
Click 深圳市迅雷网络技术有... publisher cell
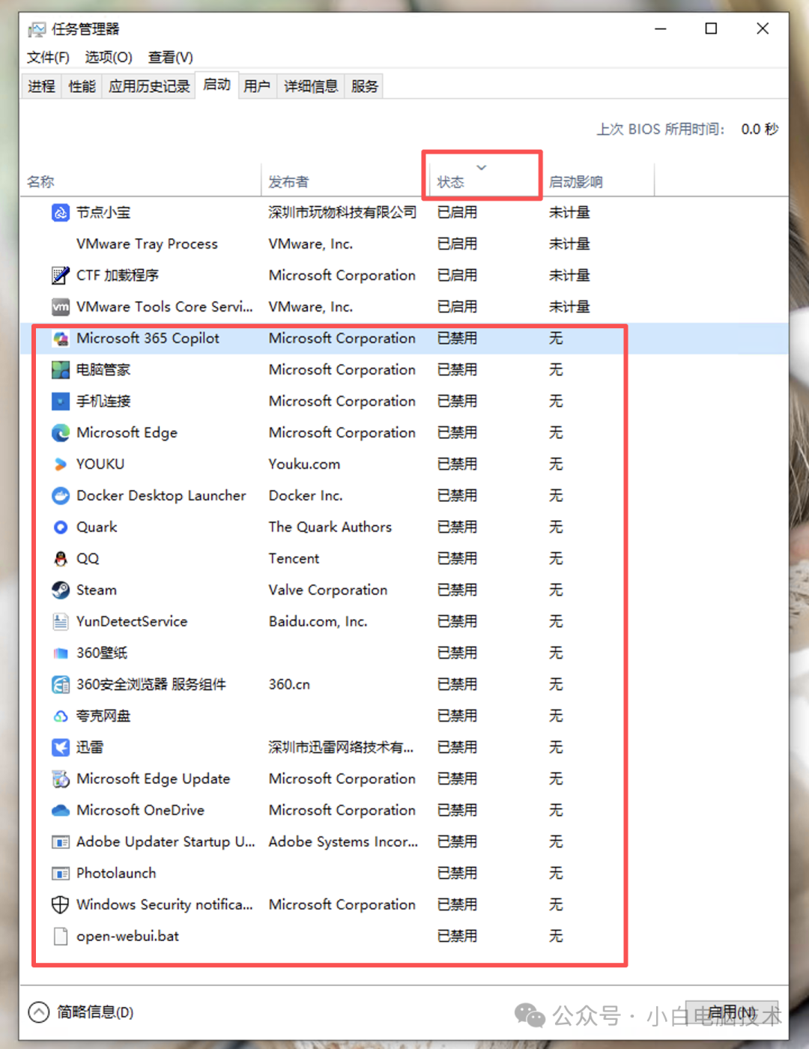pyautogui.click(x=341, y=748)
